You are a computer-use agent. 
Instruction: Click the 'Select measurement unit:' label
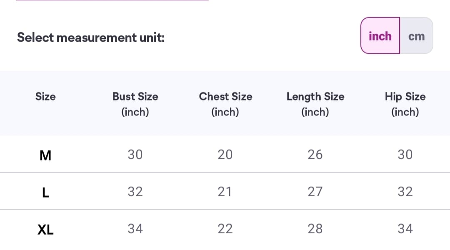click(x=91, y=37)
